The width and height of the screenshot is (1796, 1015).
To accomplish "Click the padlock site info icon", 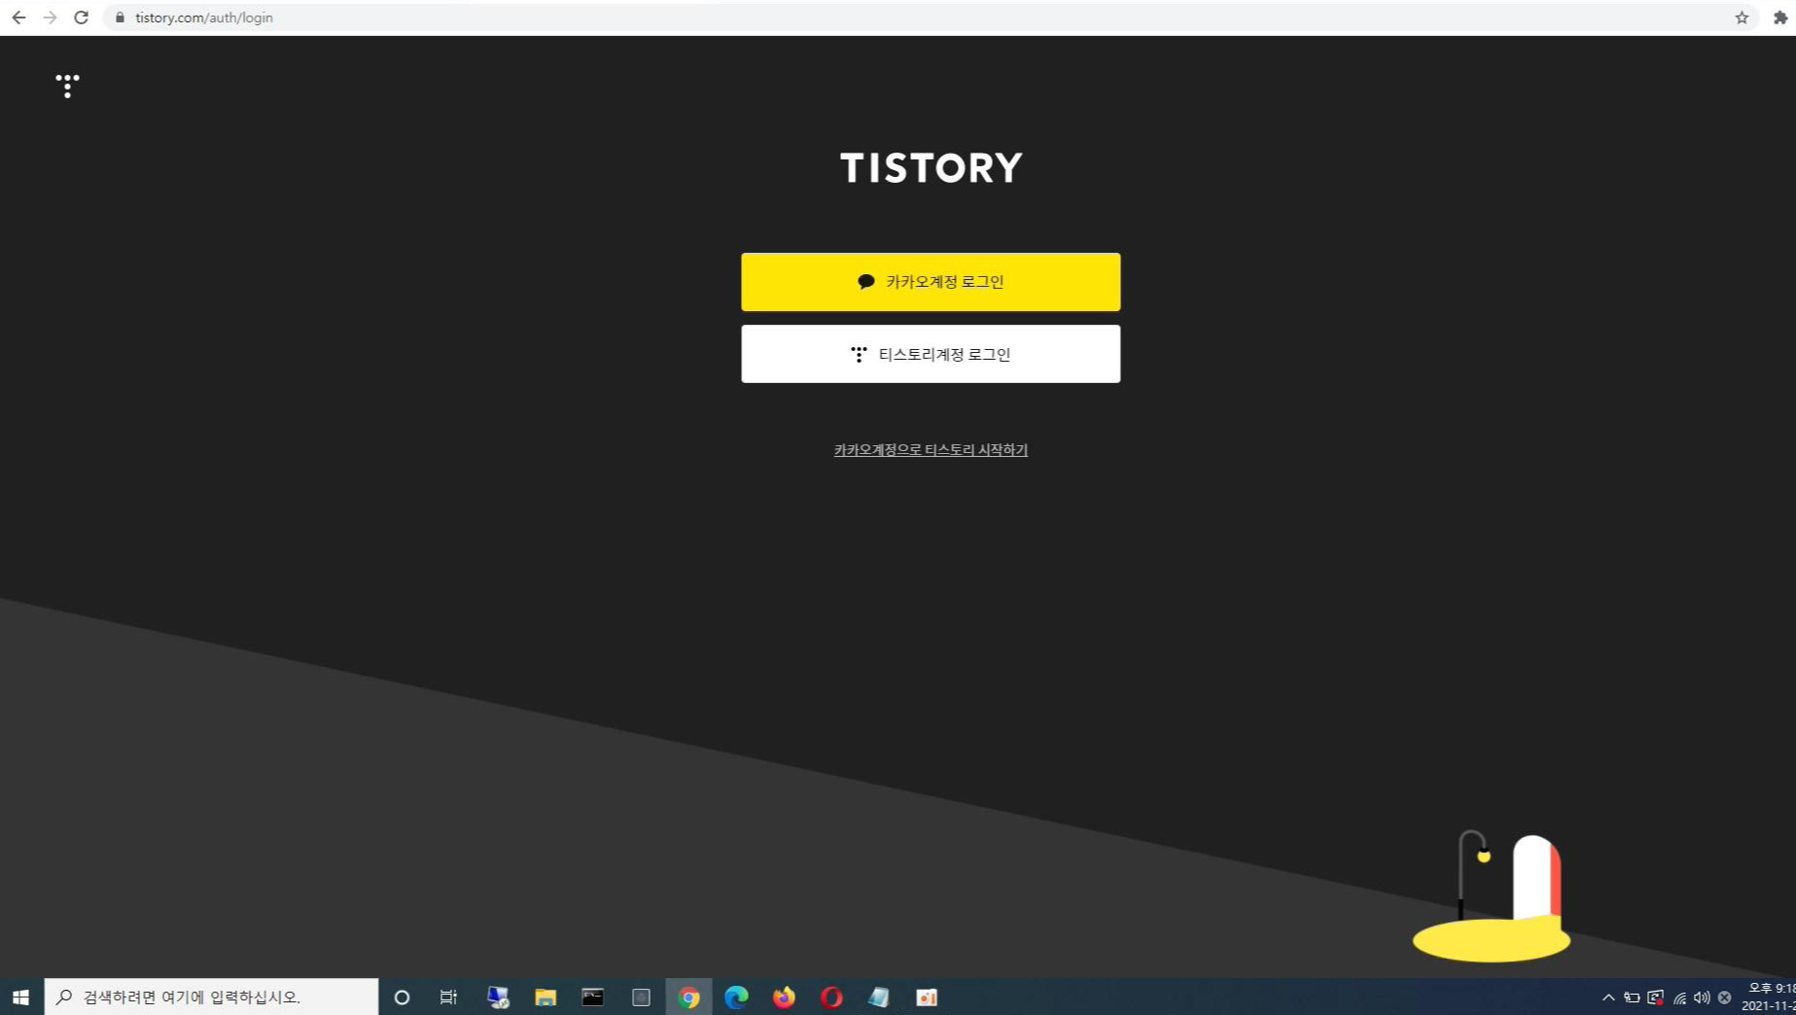I will point(121,17).
